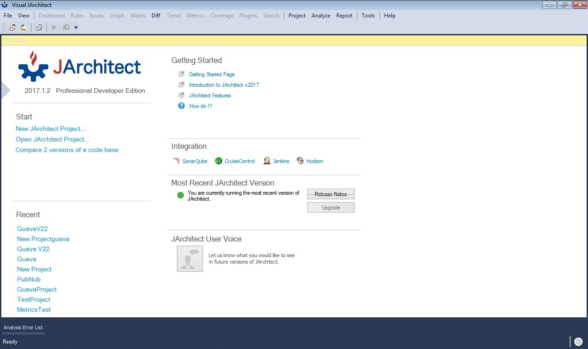The image size is (588, 349).
Task: Click the Graph menu item
Action: coord(117,15)
